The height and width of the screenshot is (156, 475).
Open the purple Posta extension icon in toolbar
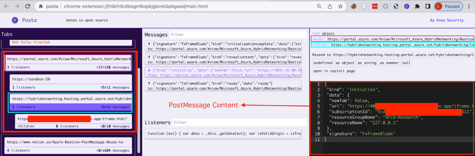407,6
